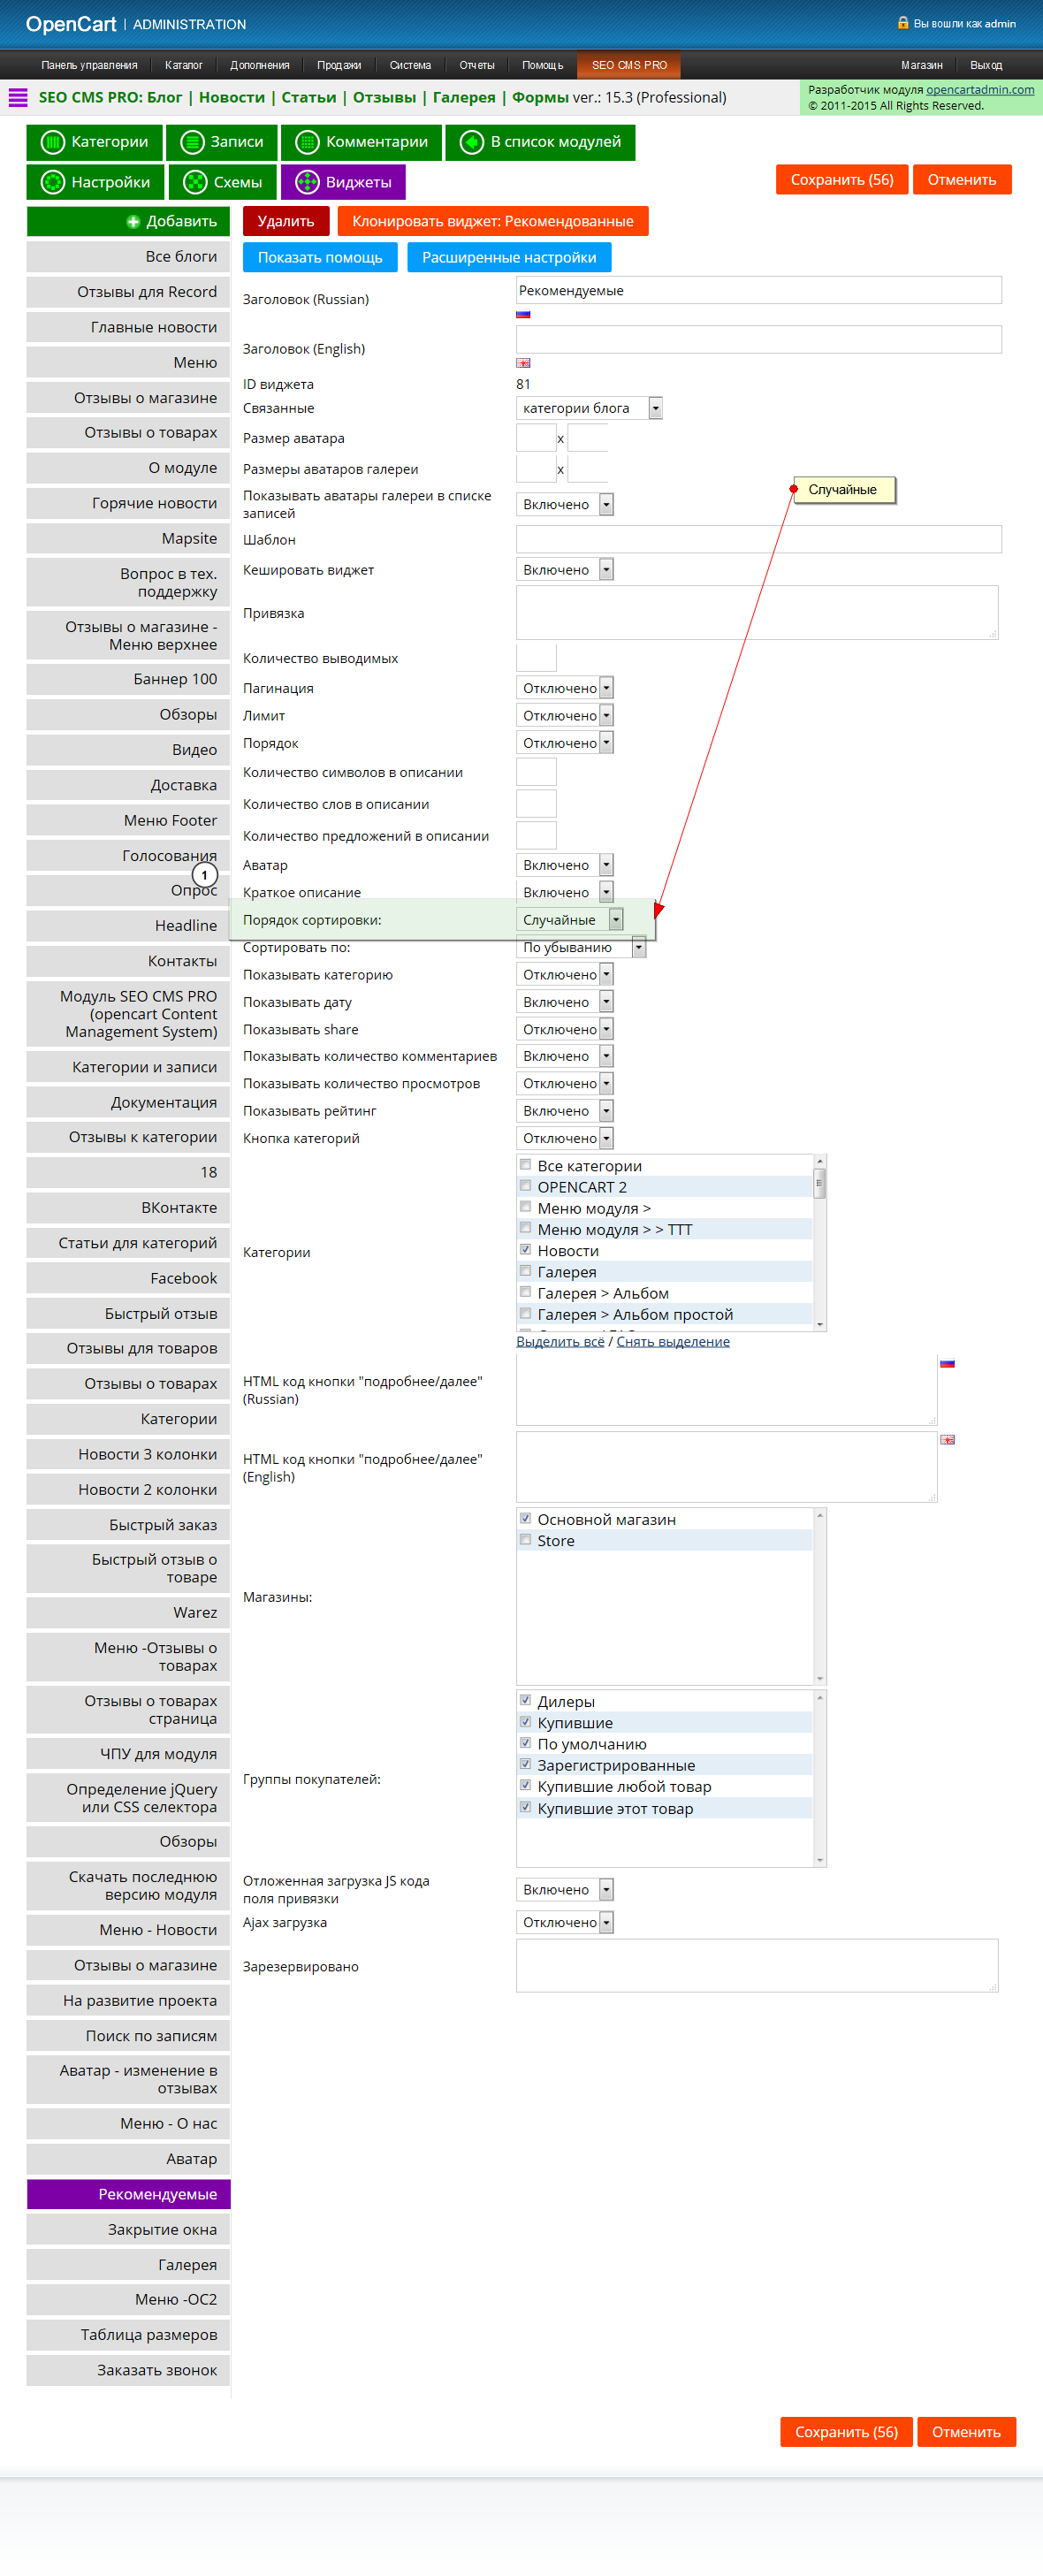Toggle the Store checkbox in Магазины
Image resolution: width=1043 pixels, height=2576 pixels.
click(x=525, y=1539)
